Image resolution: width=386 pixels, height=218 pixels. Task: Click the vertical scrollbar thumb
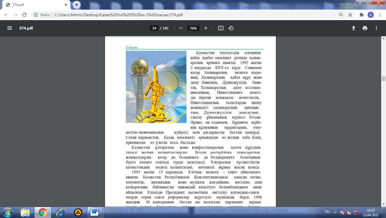coord(383,79)
